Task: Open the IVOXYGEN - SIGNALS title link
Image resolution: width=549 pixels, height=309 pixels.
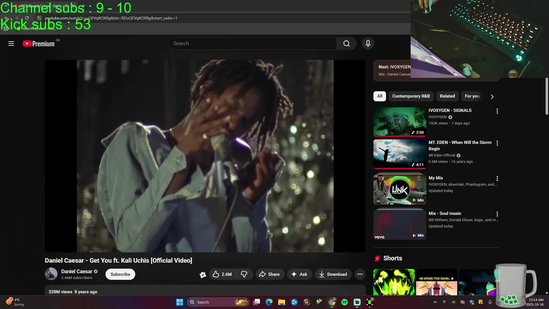Action: (x=450, y=110)
